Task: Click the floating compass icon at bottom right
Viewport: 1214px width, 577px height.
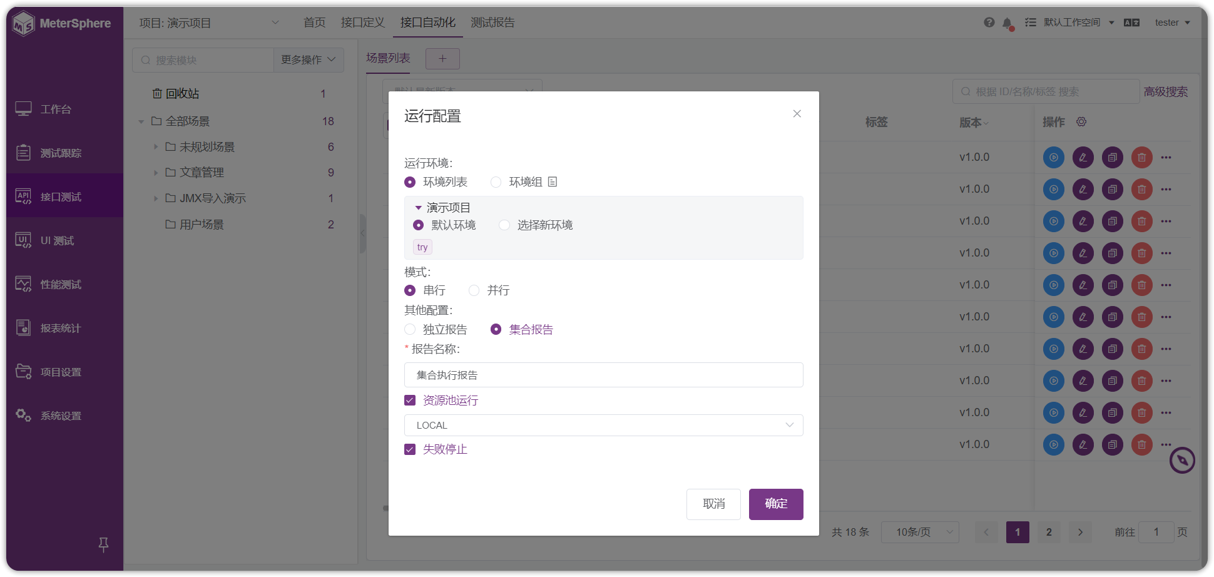Action: [x=1182, y=461]
